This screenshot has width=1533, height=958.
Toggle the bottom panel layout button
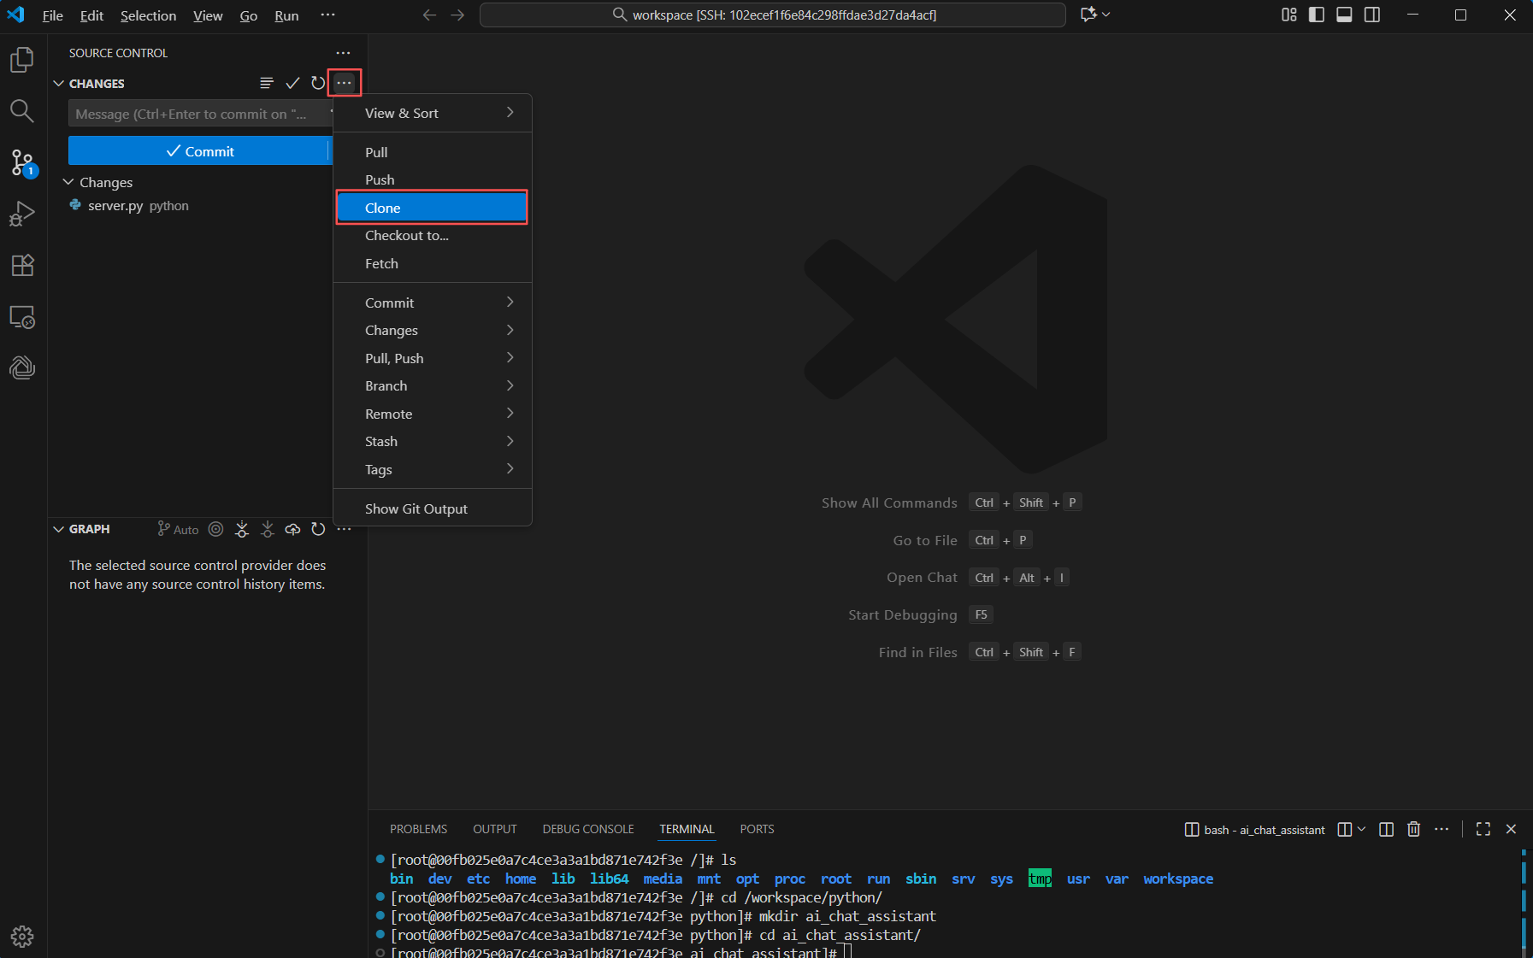[x=1344, y=15]
